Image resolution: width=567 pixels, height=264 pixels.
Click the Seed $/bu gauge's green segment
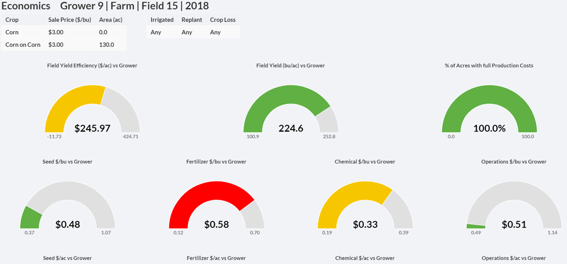[x=31, y=218]
